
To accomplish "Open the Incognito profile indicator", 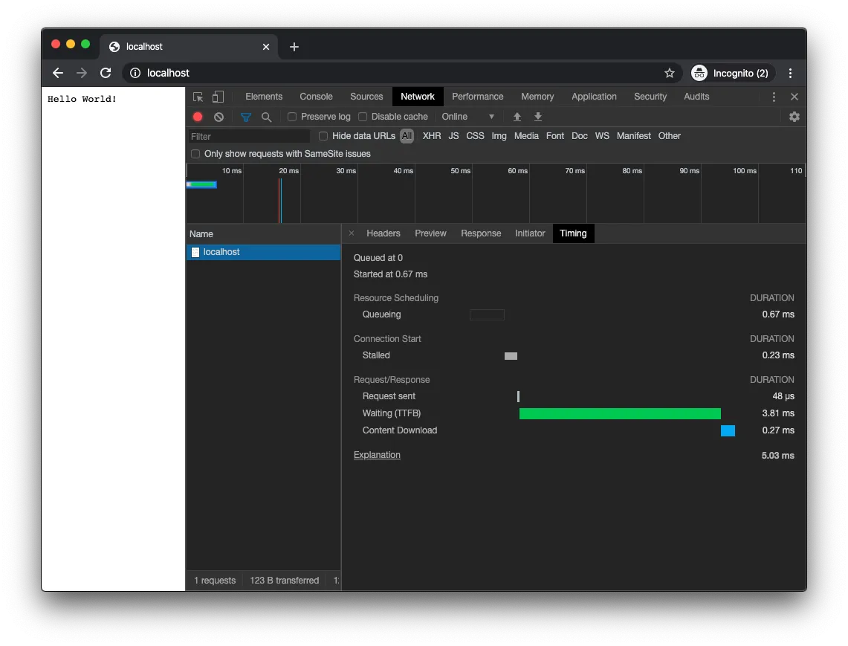I will (733, 73).
